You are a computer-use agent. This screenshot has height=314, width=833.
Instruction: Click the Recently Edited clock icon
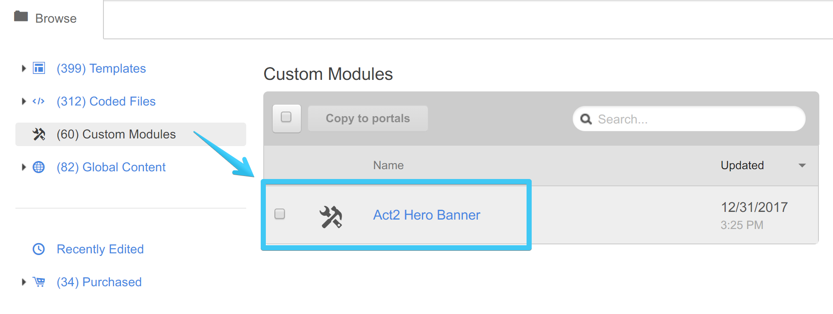pos(39,249)
